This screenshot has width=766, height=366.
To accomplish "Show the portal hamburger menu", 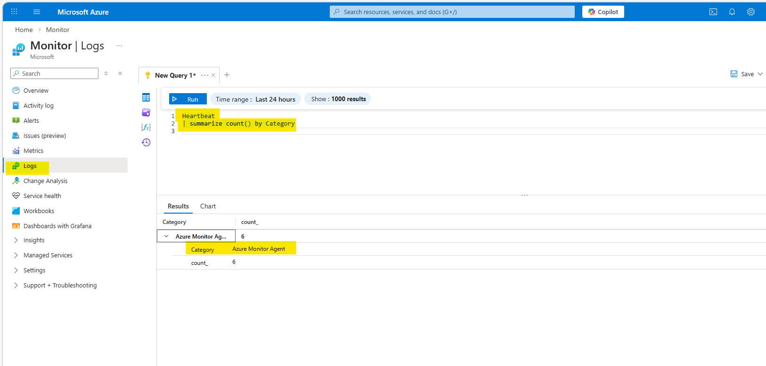I will 37,12.
